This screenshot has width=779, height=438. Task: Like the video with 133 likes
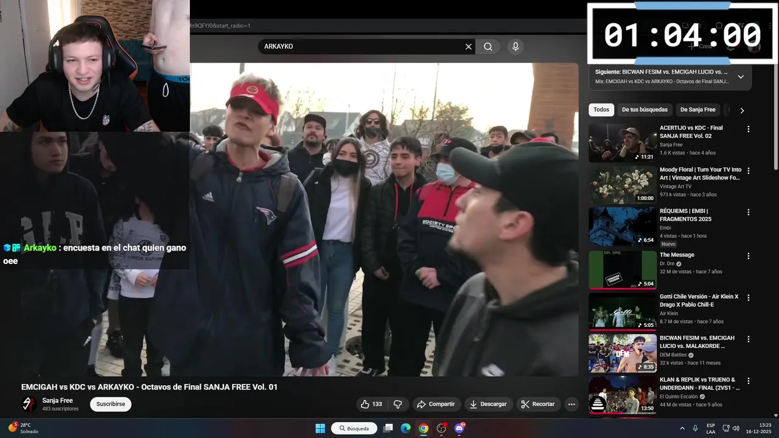click(x=371, y=404)
